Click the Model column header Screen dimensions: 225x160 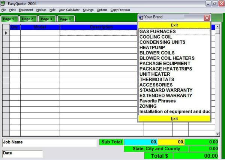40,27
